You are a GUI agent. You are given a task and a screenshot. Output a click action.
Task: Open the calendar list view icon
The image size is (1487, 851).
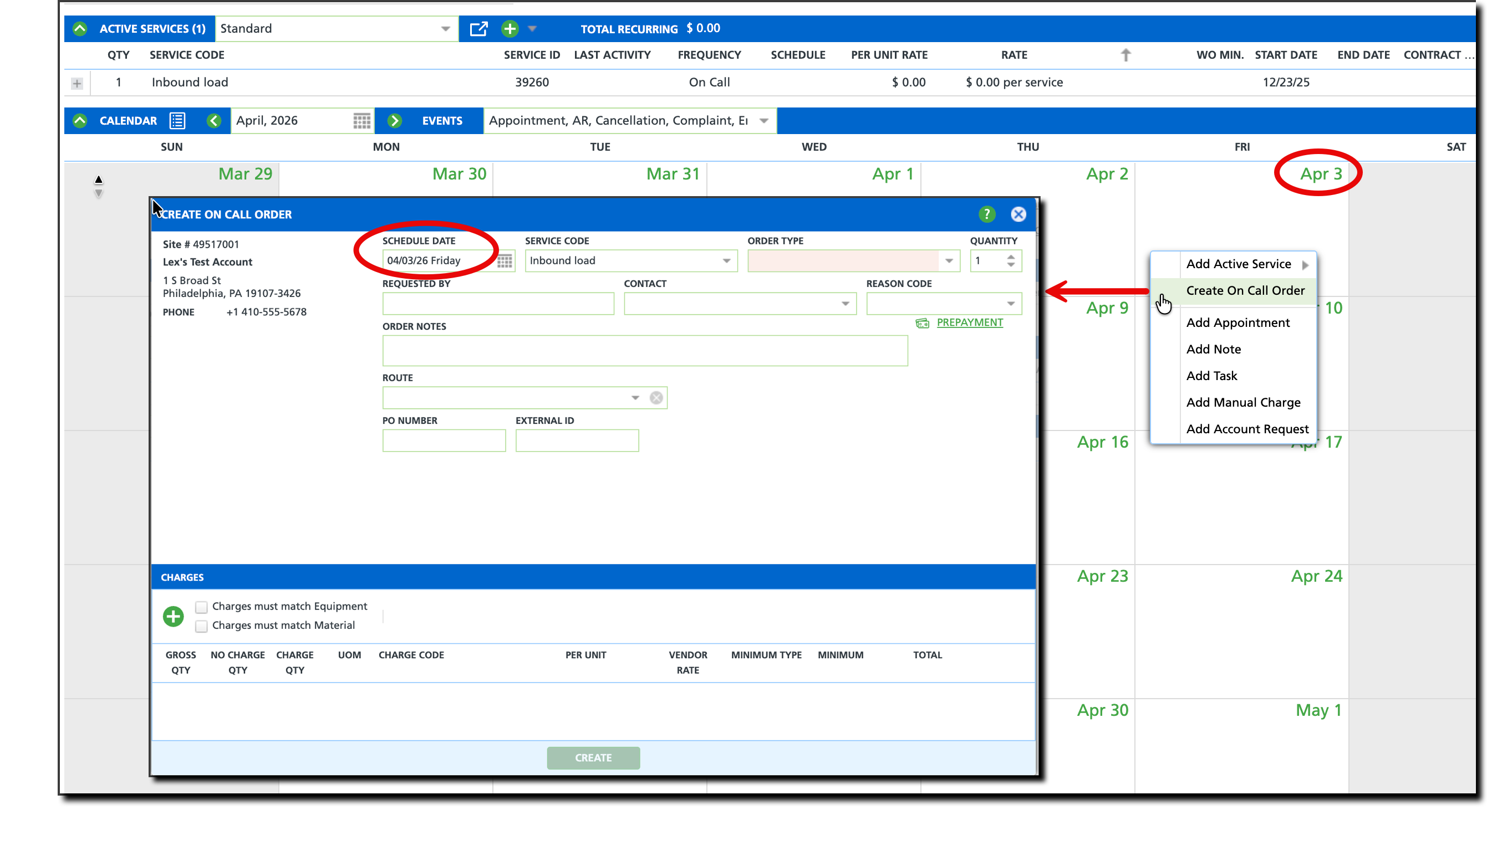point(177,121)
